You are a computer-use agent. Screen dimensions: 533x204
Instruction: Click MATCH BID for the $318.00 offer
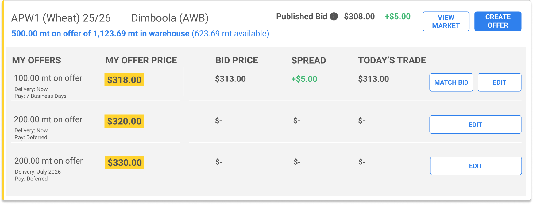451,82
